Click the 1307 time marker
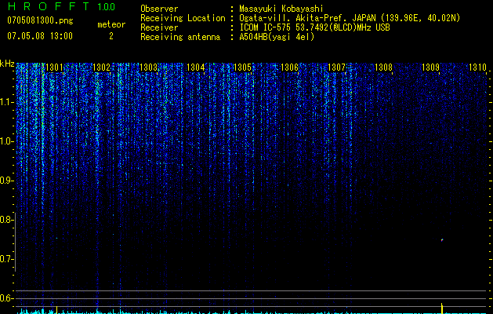Screen dimensions: 493x314 (336, 68)
